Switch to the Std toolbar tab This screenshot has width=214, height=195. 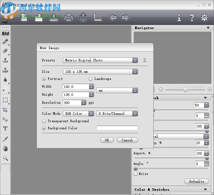pos(5,33)
